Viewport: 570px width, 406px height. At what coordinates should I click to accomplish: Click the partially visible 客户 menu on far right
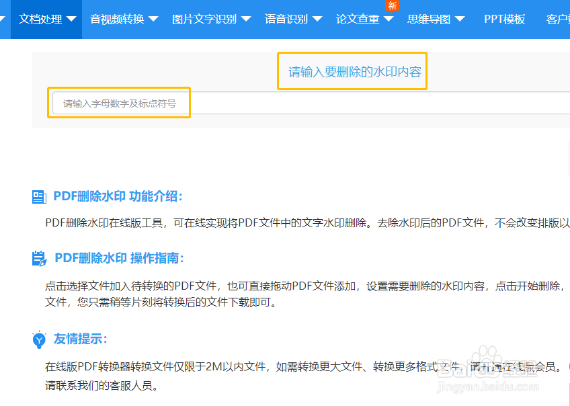point(559,19)
